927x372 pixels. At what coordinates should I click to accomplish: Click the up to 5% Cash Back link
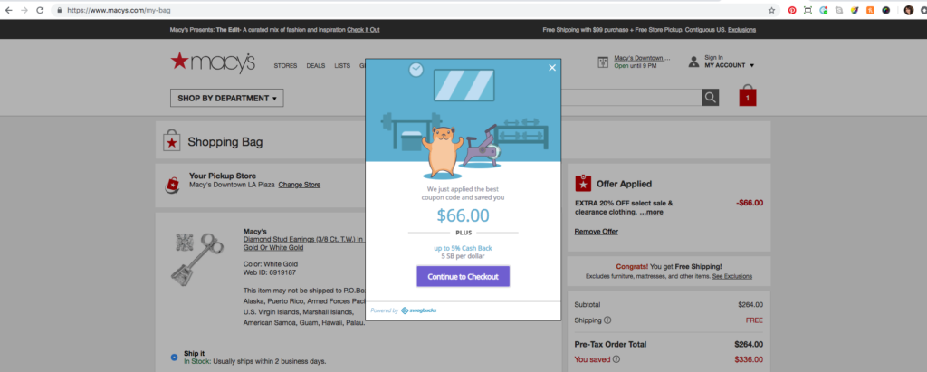pos(463,248)
